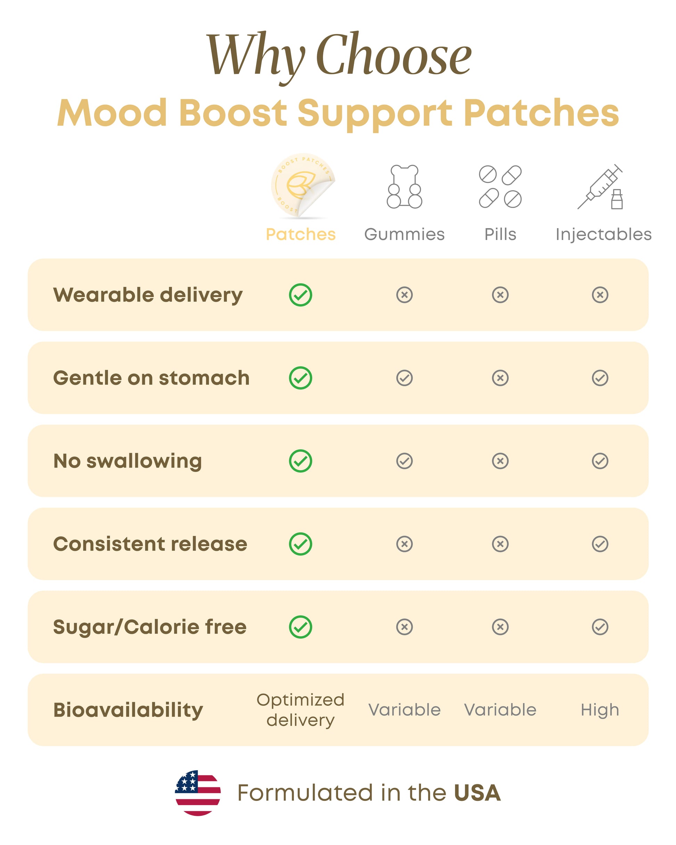Click the Optimized delivery text
The height and width of the screenshot is (845, 676).
(300, 710)
